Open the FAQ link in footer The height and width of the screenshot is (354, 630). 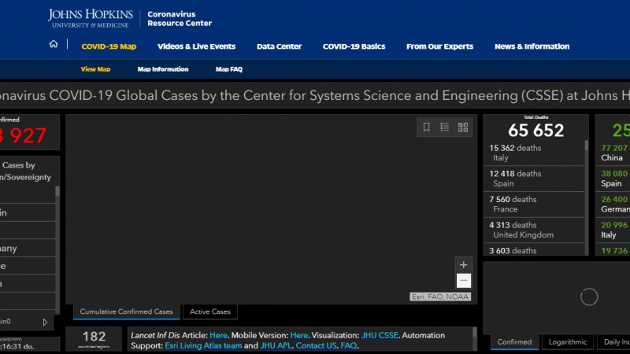click(349, 345)
